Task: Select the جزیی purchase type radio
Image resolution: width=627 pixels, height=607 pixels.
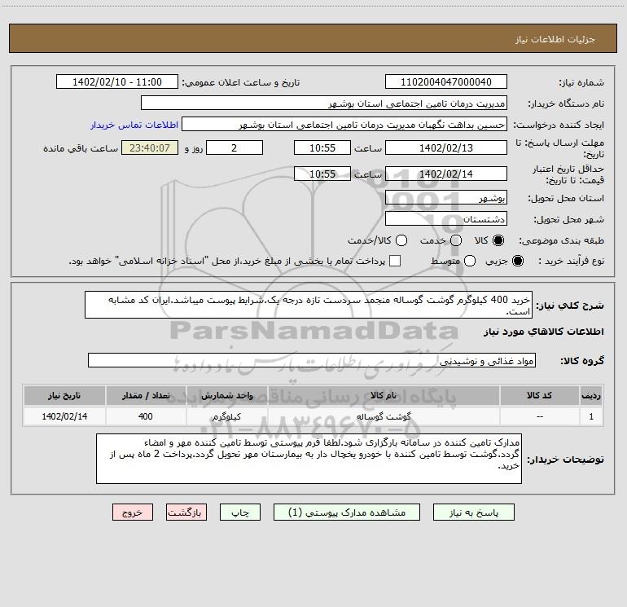Action: point(517,261)
